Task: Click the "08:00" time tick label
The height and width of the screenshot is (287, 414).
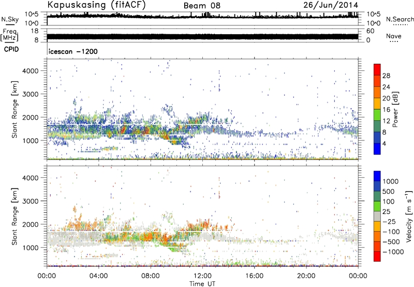Action: point(151,276)
